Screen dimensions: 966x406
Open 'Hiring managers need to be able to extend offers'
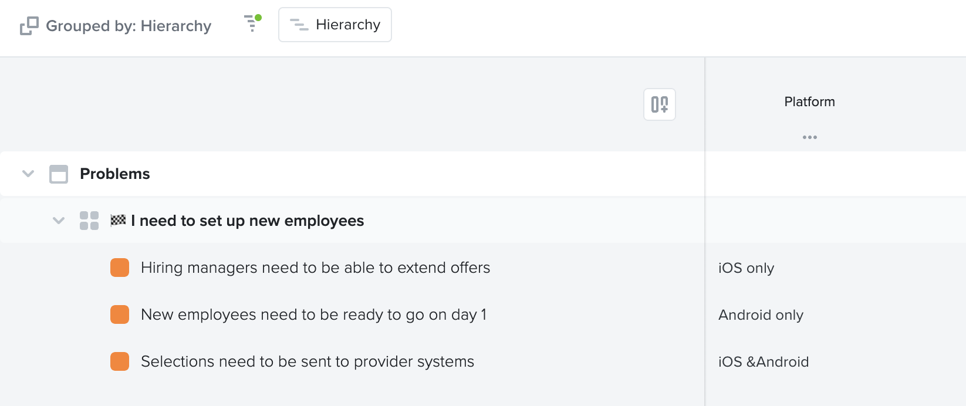click(315, 268)
